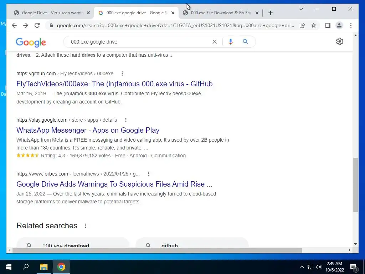Open the Chrome profile avatar
Image resolution: width=365 pixels, height=274 pixels.
pos(339,25)
